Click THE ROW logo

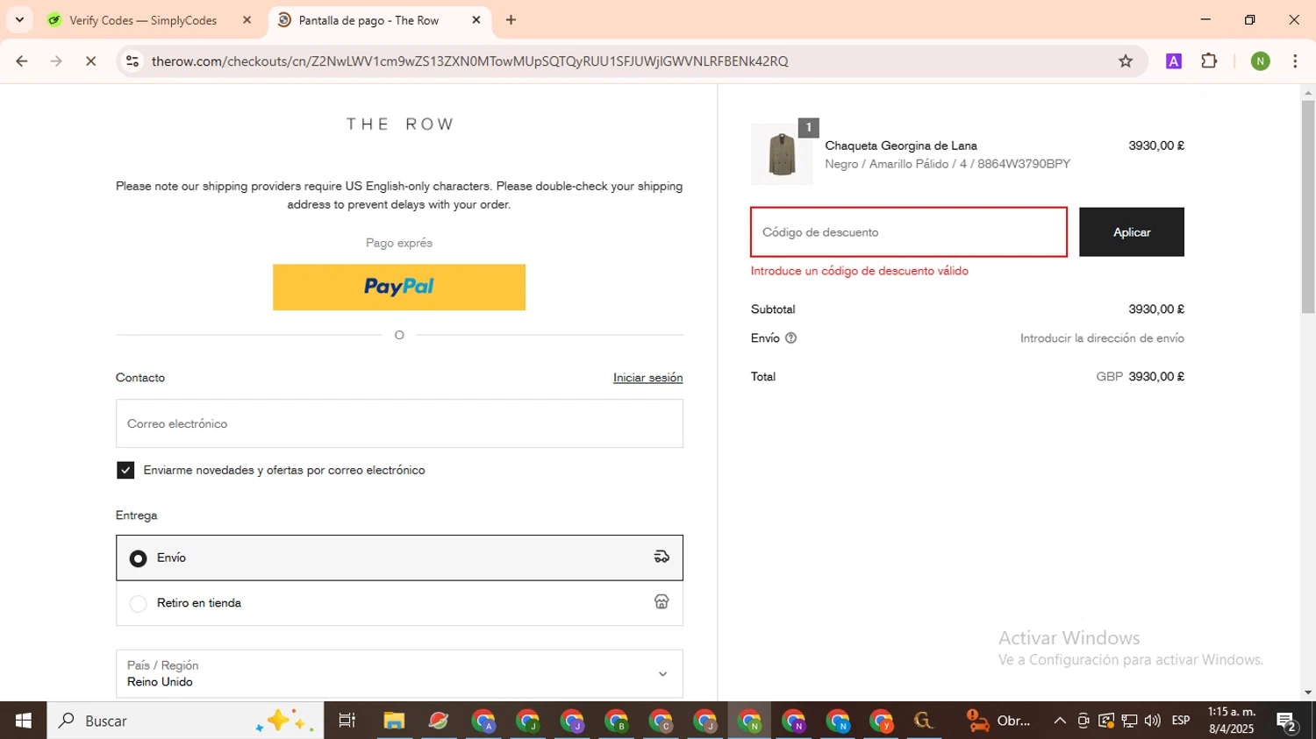click(399, 124)
